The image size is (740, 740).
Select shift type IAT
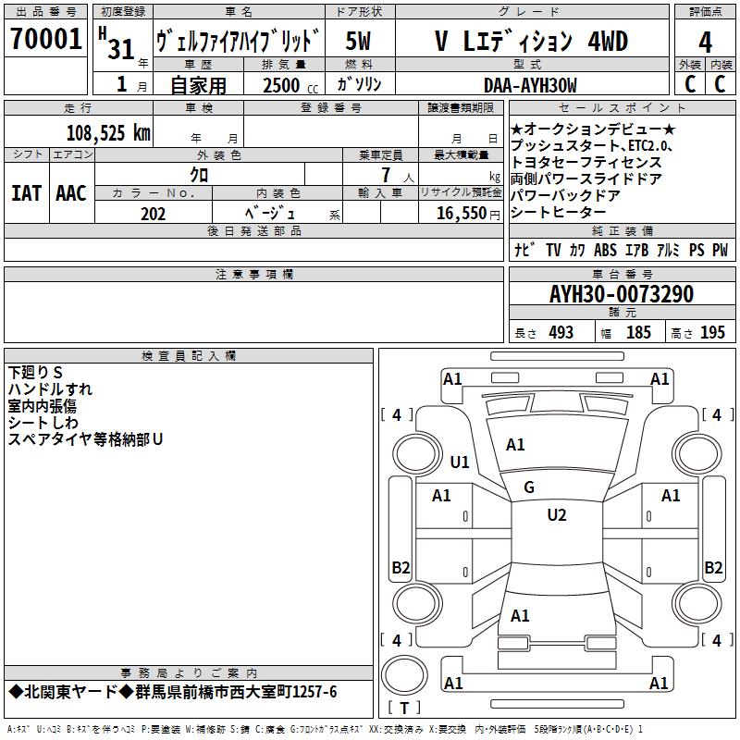(x=26, y=193)
